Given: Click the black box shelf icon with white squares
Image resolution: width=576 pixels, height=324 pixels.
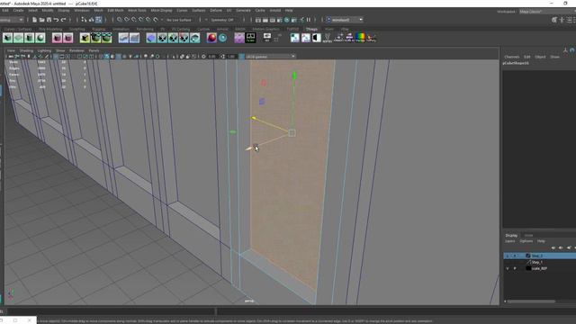Looking at the screenshot, I should tap(250, 38).
